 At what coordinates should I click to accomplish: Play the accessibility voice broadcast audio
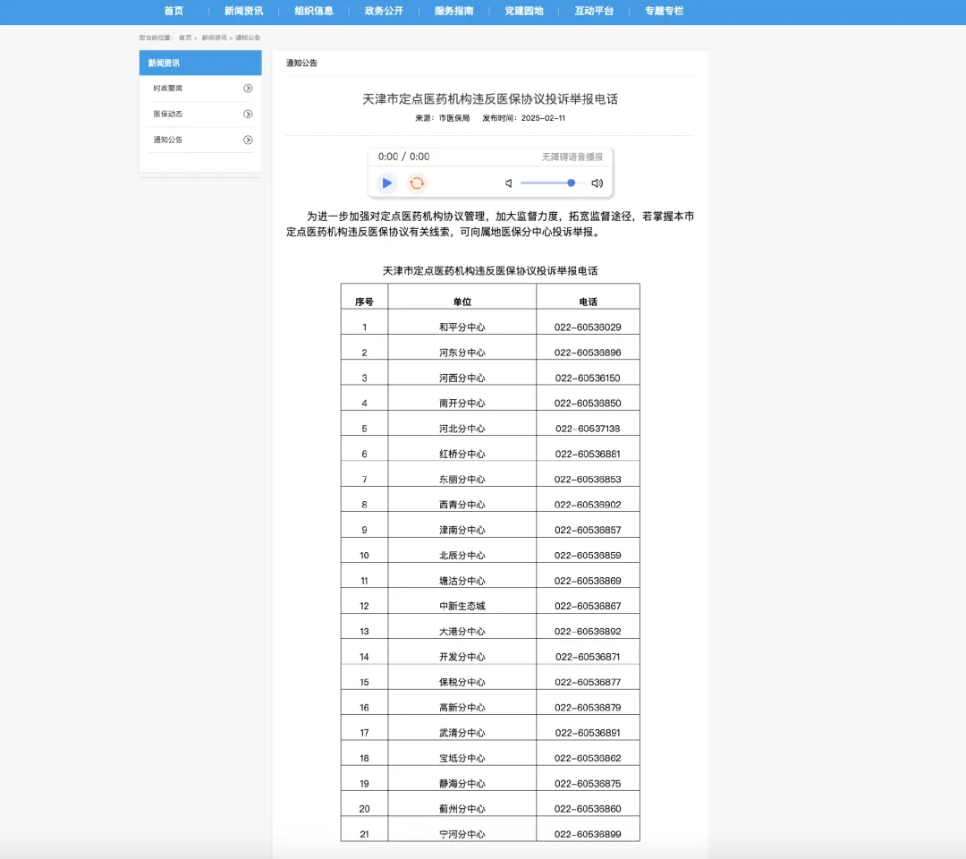click(x=386, y=183)
